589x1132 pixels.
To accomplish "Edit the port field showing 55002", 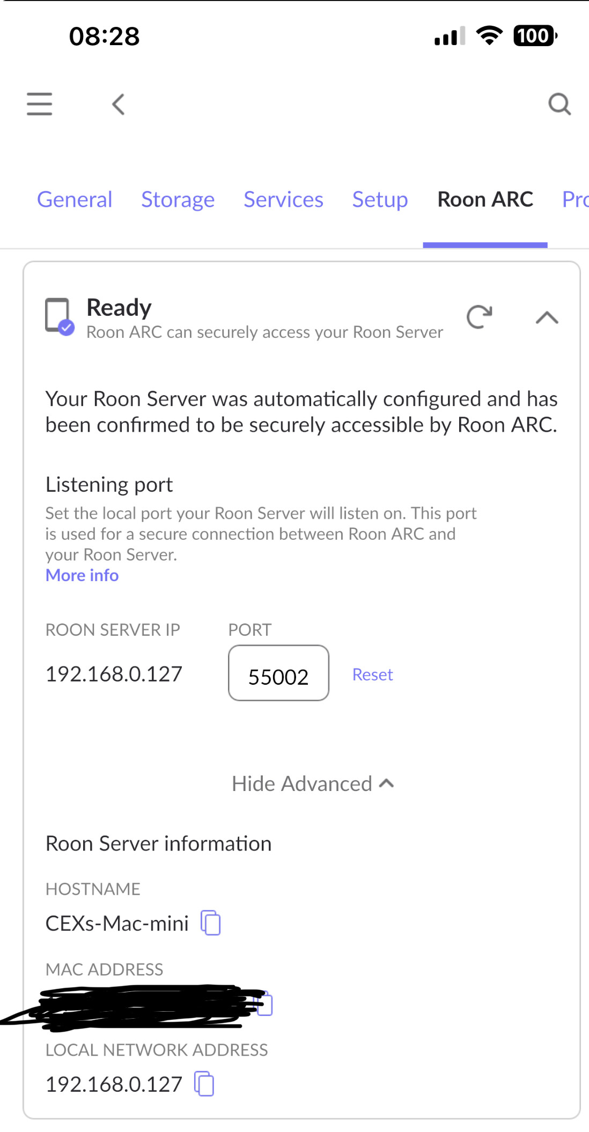I will [x=278, y=673].
